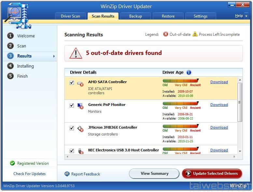Screen dimensions: 253x192
Task: Click the red warning triangle alert icon
Action: (x=76, y=53)
